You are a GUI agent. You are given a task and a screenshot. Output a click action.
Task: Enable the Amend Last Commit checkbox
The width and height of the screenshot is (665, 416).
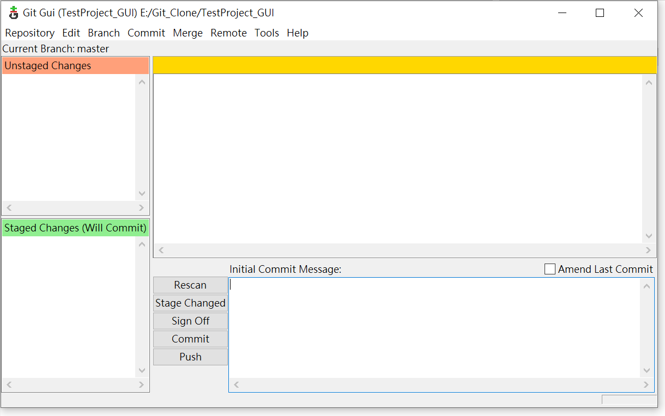pos(550,269)
